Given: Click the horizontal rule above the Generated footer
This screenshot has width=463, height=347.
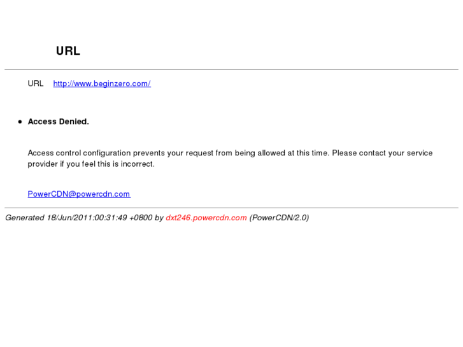Looking at the screenshot, I should [232, 208].
